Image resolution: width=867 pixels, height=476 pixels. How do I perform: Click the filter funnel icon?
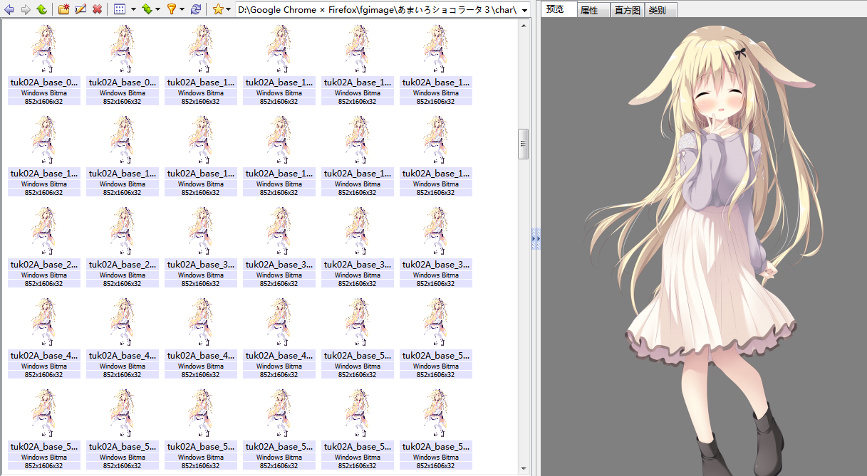(x=171, y=9)
